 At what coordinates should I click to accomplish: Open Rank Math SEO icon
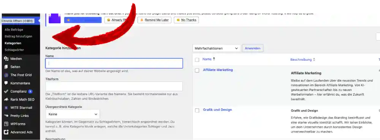point(6,99)
